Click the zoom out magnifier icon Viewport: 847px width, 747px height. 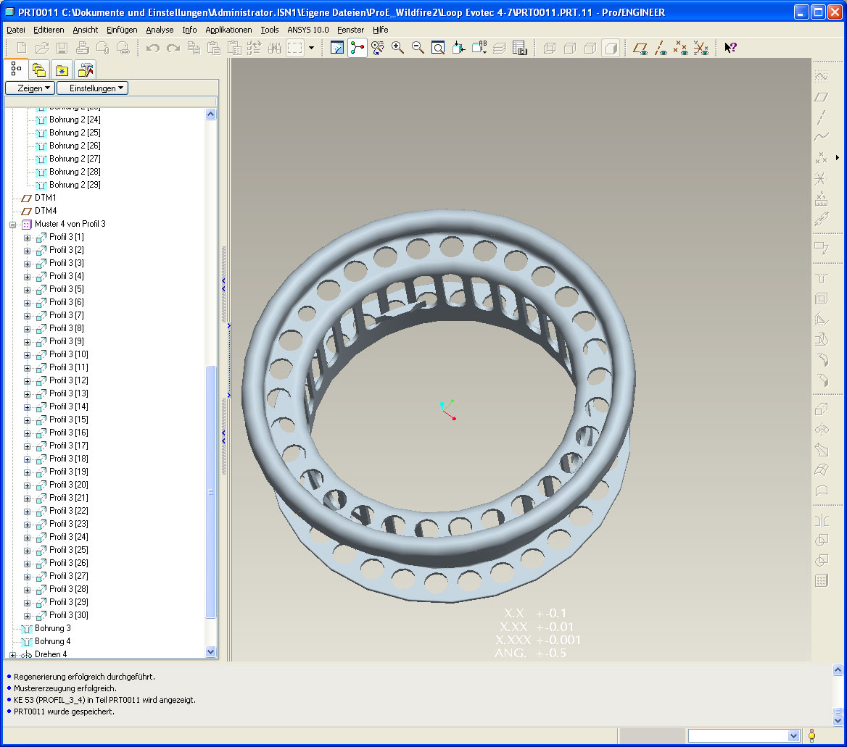tap(418, 48)
